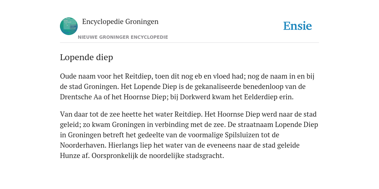Open the Ensie logo link

tap(297, 26)
